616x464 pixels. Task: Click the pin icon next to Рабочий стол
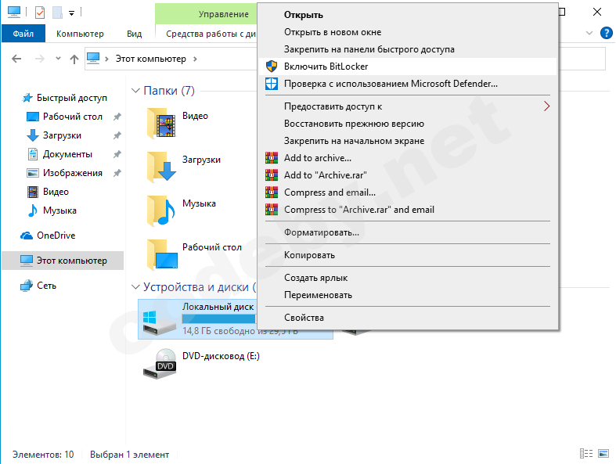coord(117,117)
